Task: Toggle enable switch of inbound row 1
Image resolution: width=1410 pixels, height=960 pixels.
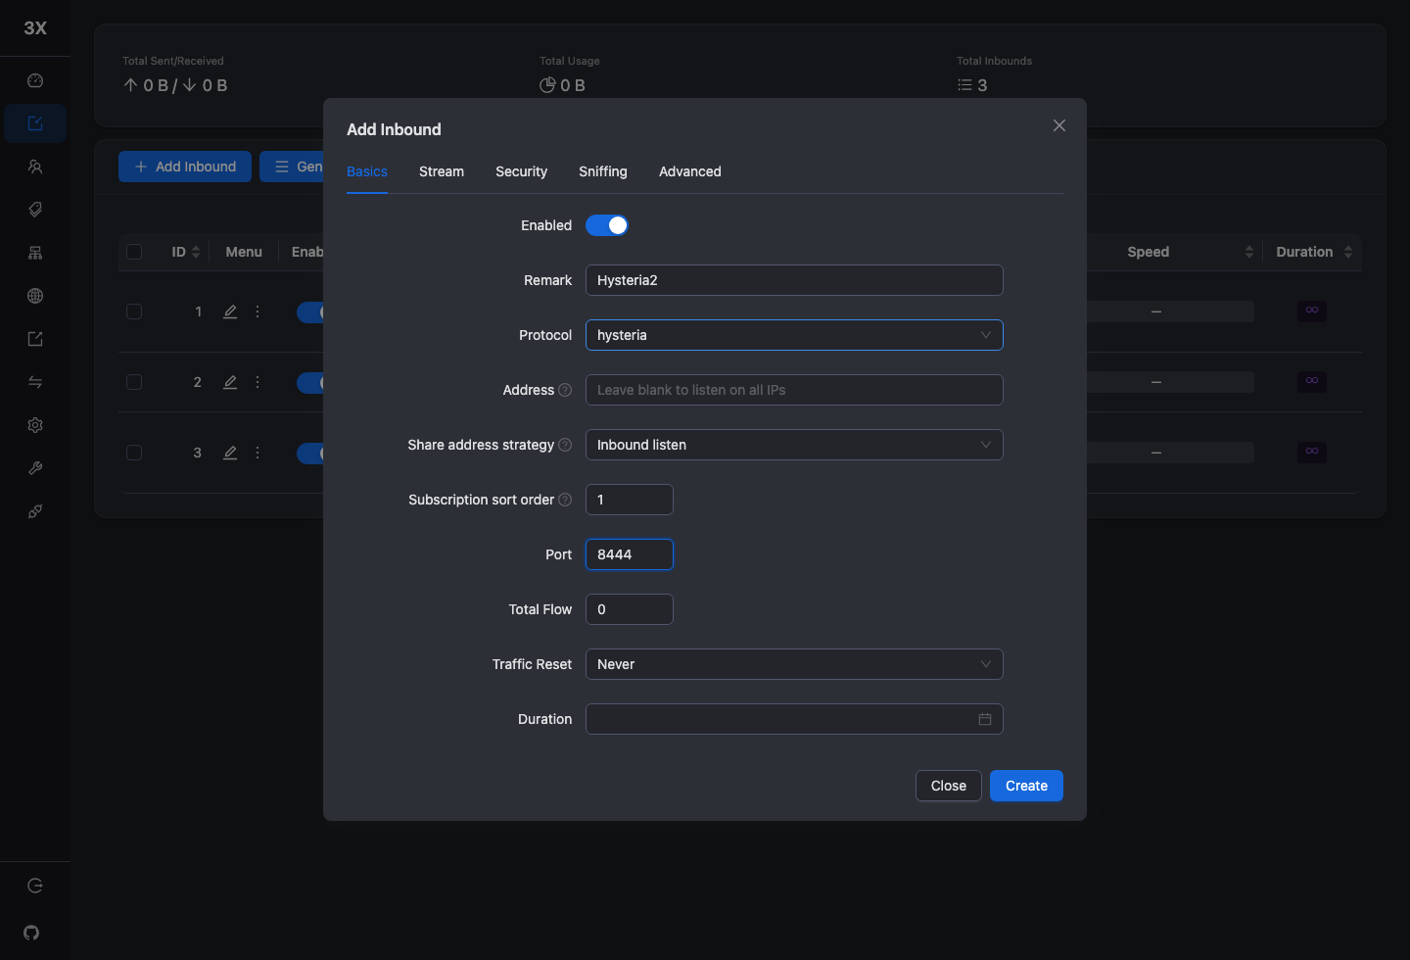Action: 310,312
